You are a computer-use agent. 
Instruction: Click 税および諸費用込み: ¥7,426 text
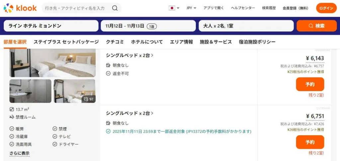click(302, 124)
